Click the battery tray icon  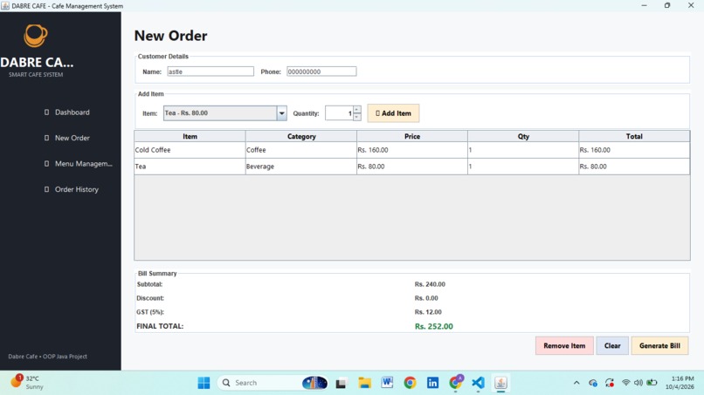click(x=652, y=383)
